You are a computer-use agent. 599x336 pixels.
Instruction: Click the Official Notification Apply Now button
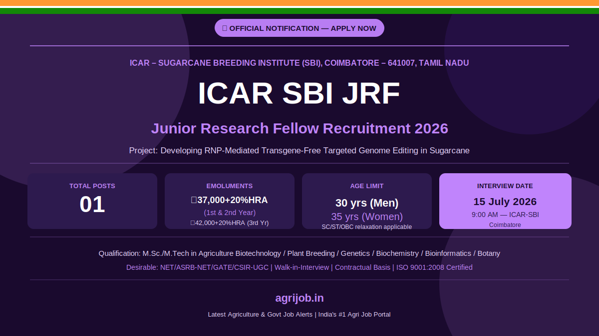point(299,28)
